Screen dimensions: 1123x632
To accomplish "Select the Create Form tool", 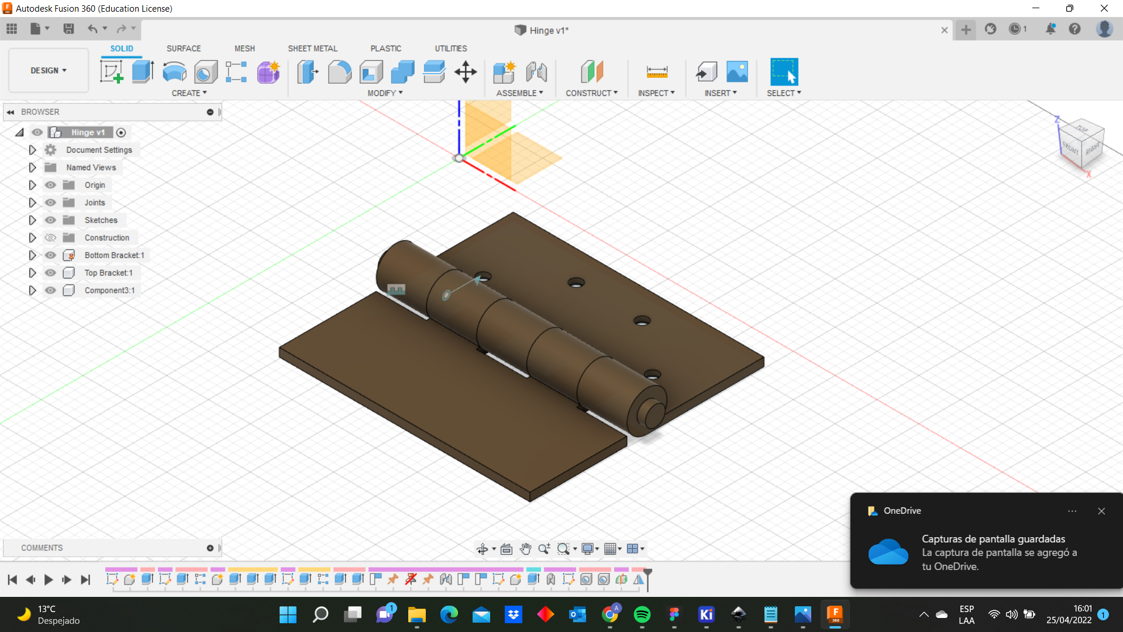I will pyautogui.click(x=268, y=72).
